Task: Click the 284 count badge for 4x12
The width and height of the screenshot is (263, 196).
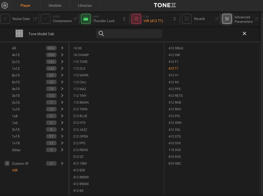Action: 51,55
